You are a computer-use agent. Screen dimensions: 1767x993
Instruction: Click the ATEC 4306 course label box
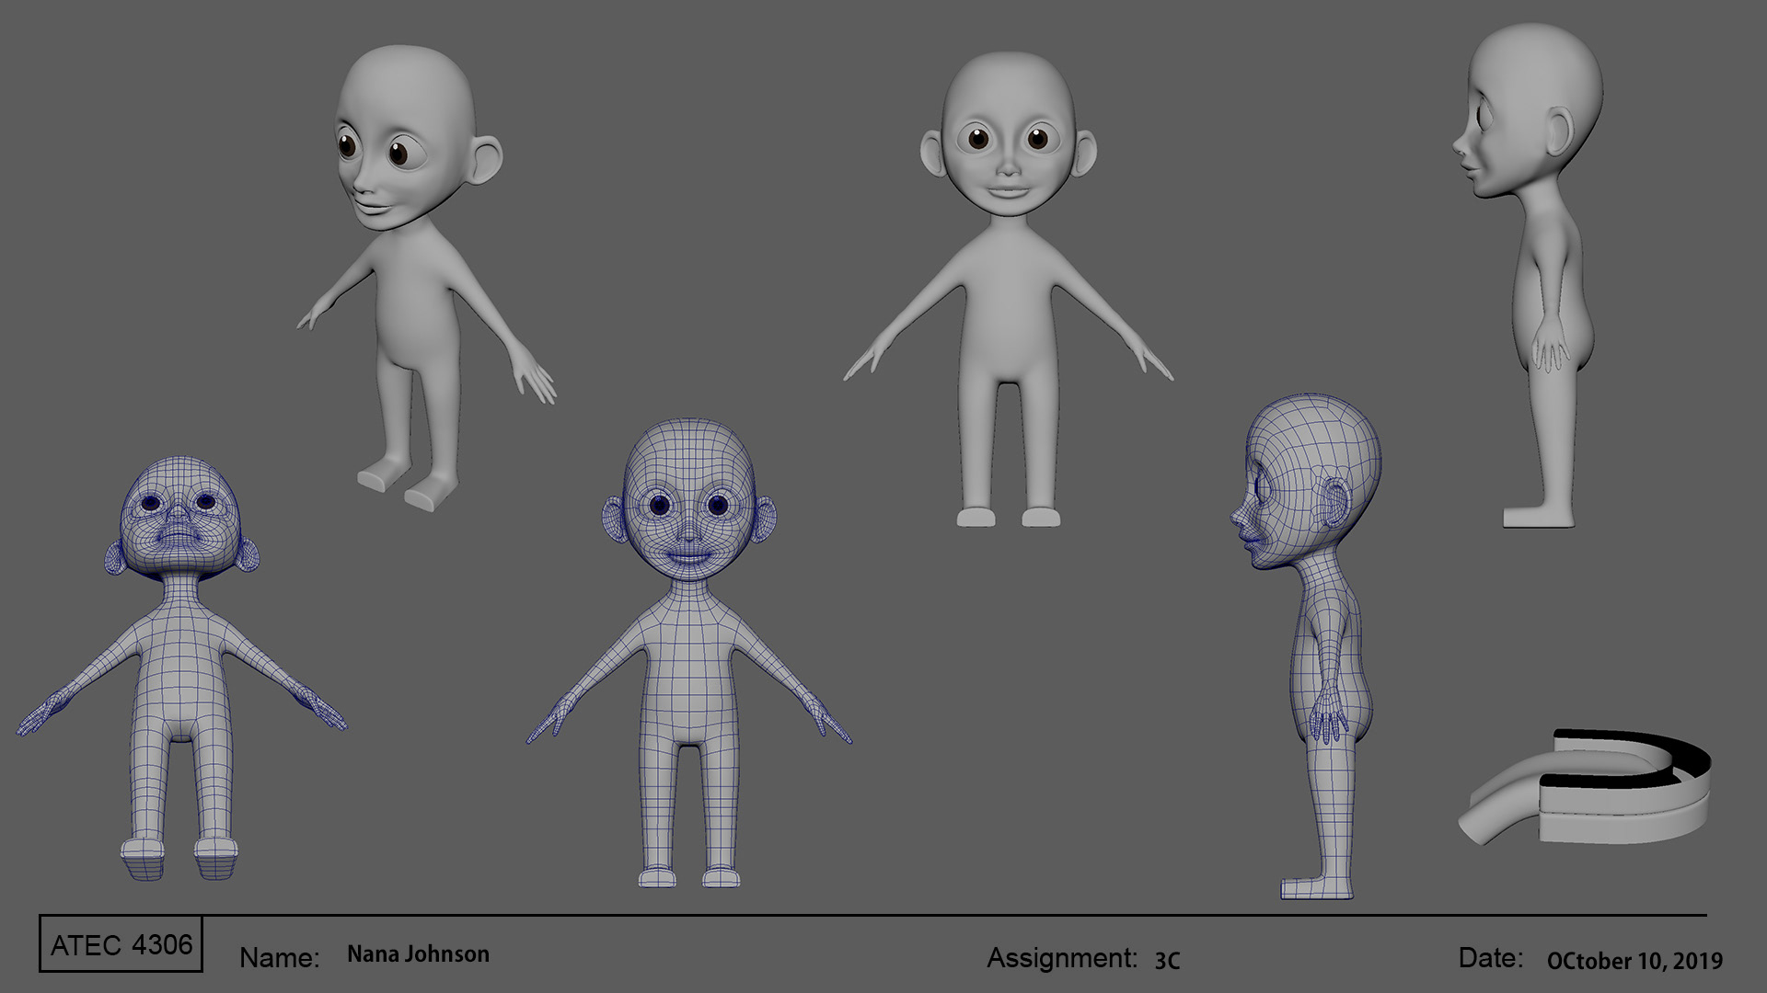tap(121, 944)
